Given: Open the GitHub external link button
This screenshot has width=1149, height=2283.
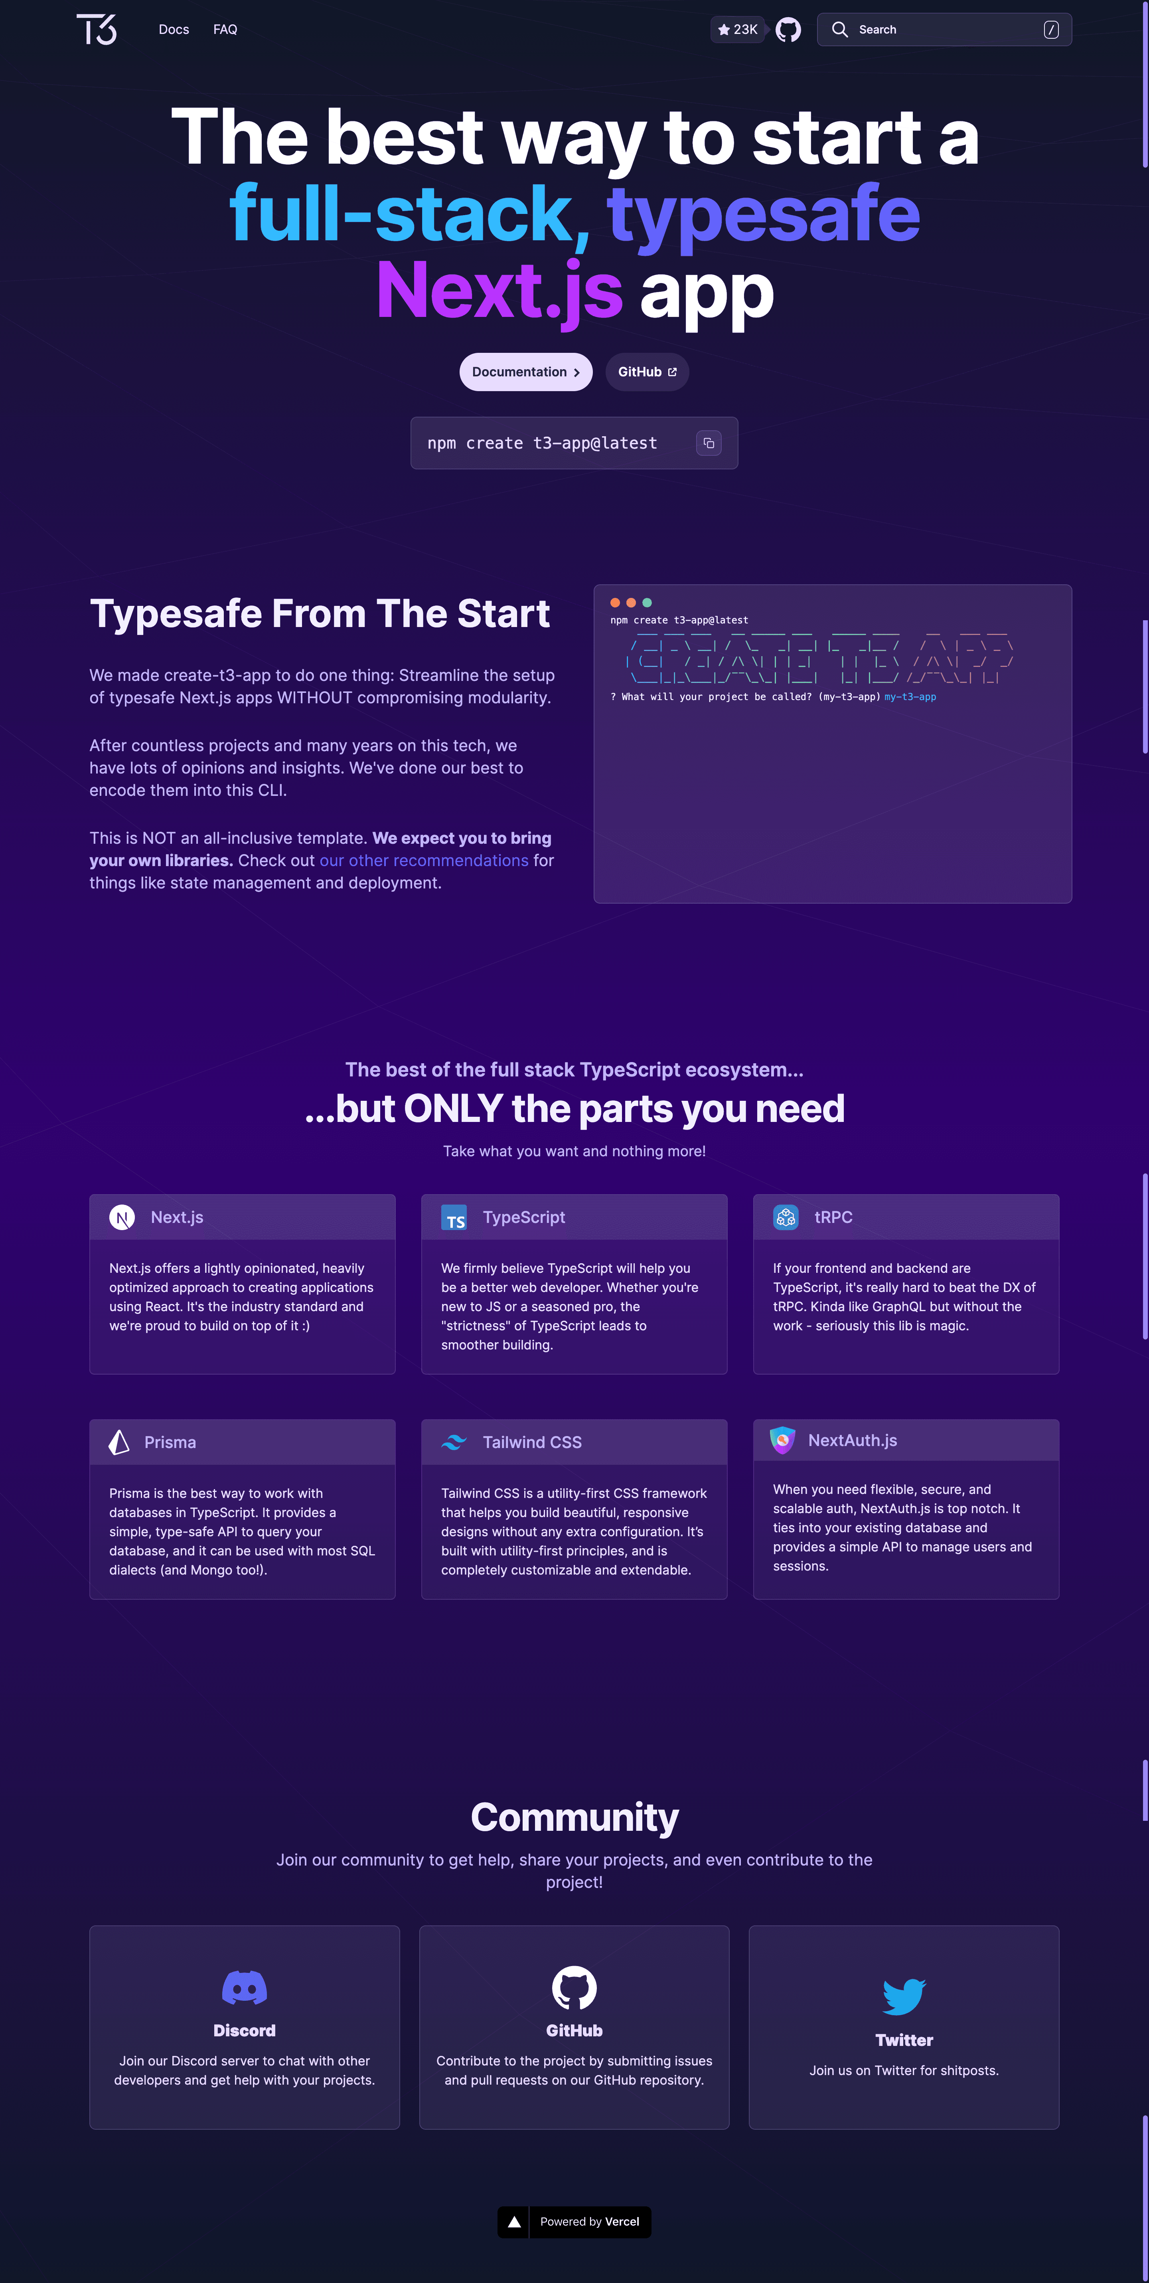Looking at the screenshot, I should 647,372.
